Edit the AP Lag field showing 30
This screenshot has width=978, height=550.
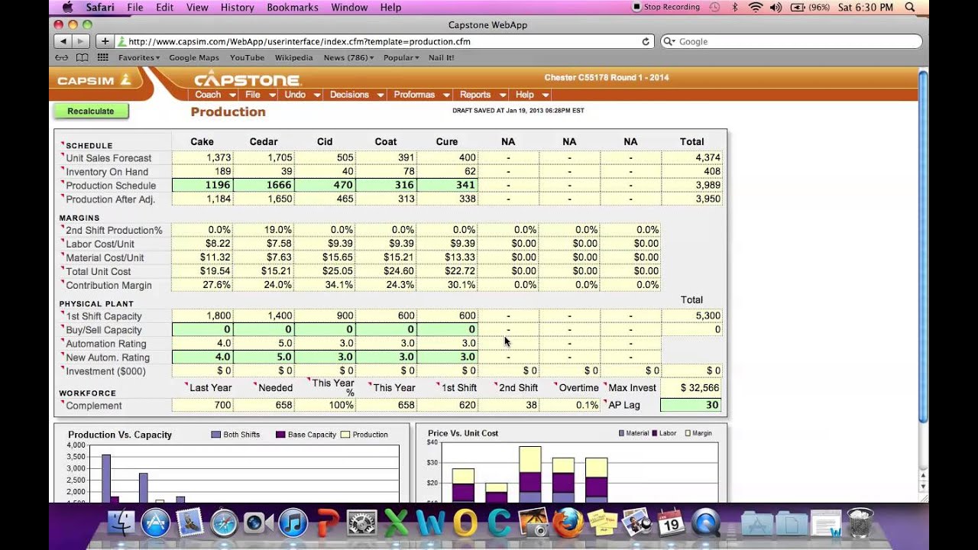691,405
